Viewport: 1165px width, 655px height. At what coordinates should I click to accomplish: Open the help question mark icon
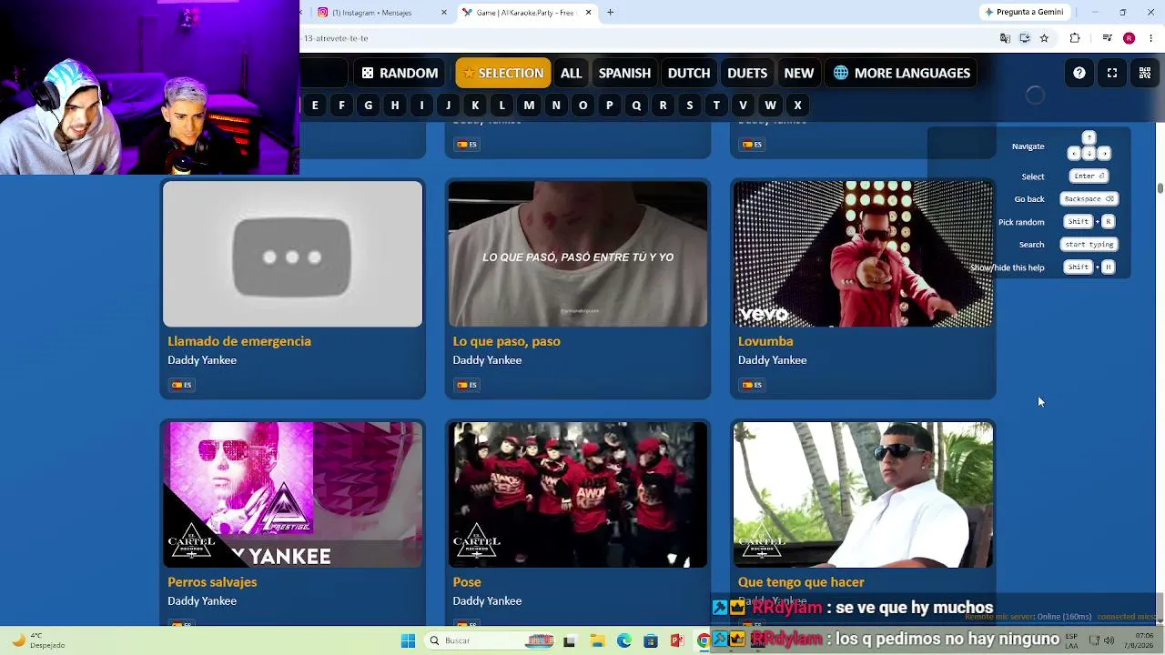[x=1079, y=73]
